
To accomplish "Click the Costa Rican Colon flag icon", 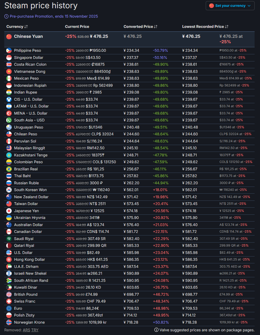I will click(9, 65).
